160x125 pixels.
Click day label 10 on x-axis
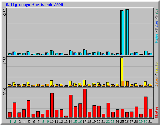(52, 122)
